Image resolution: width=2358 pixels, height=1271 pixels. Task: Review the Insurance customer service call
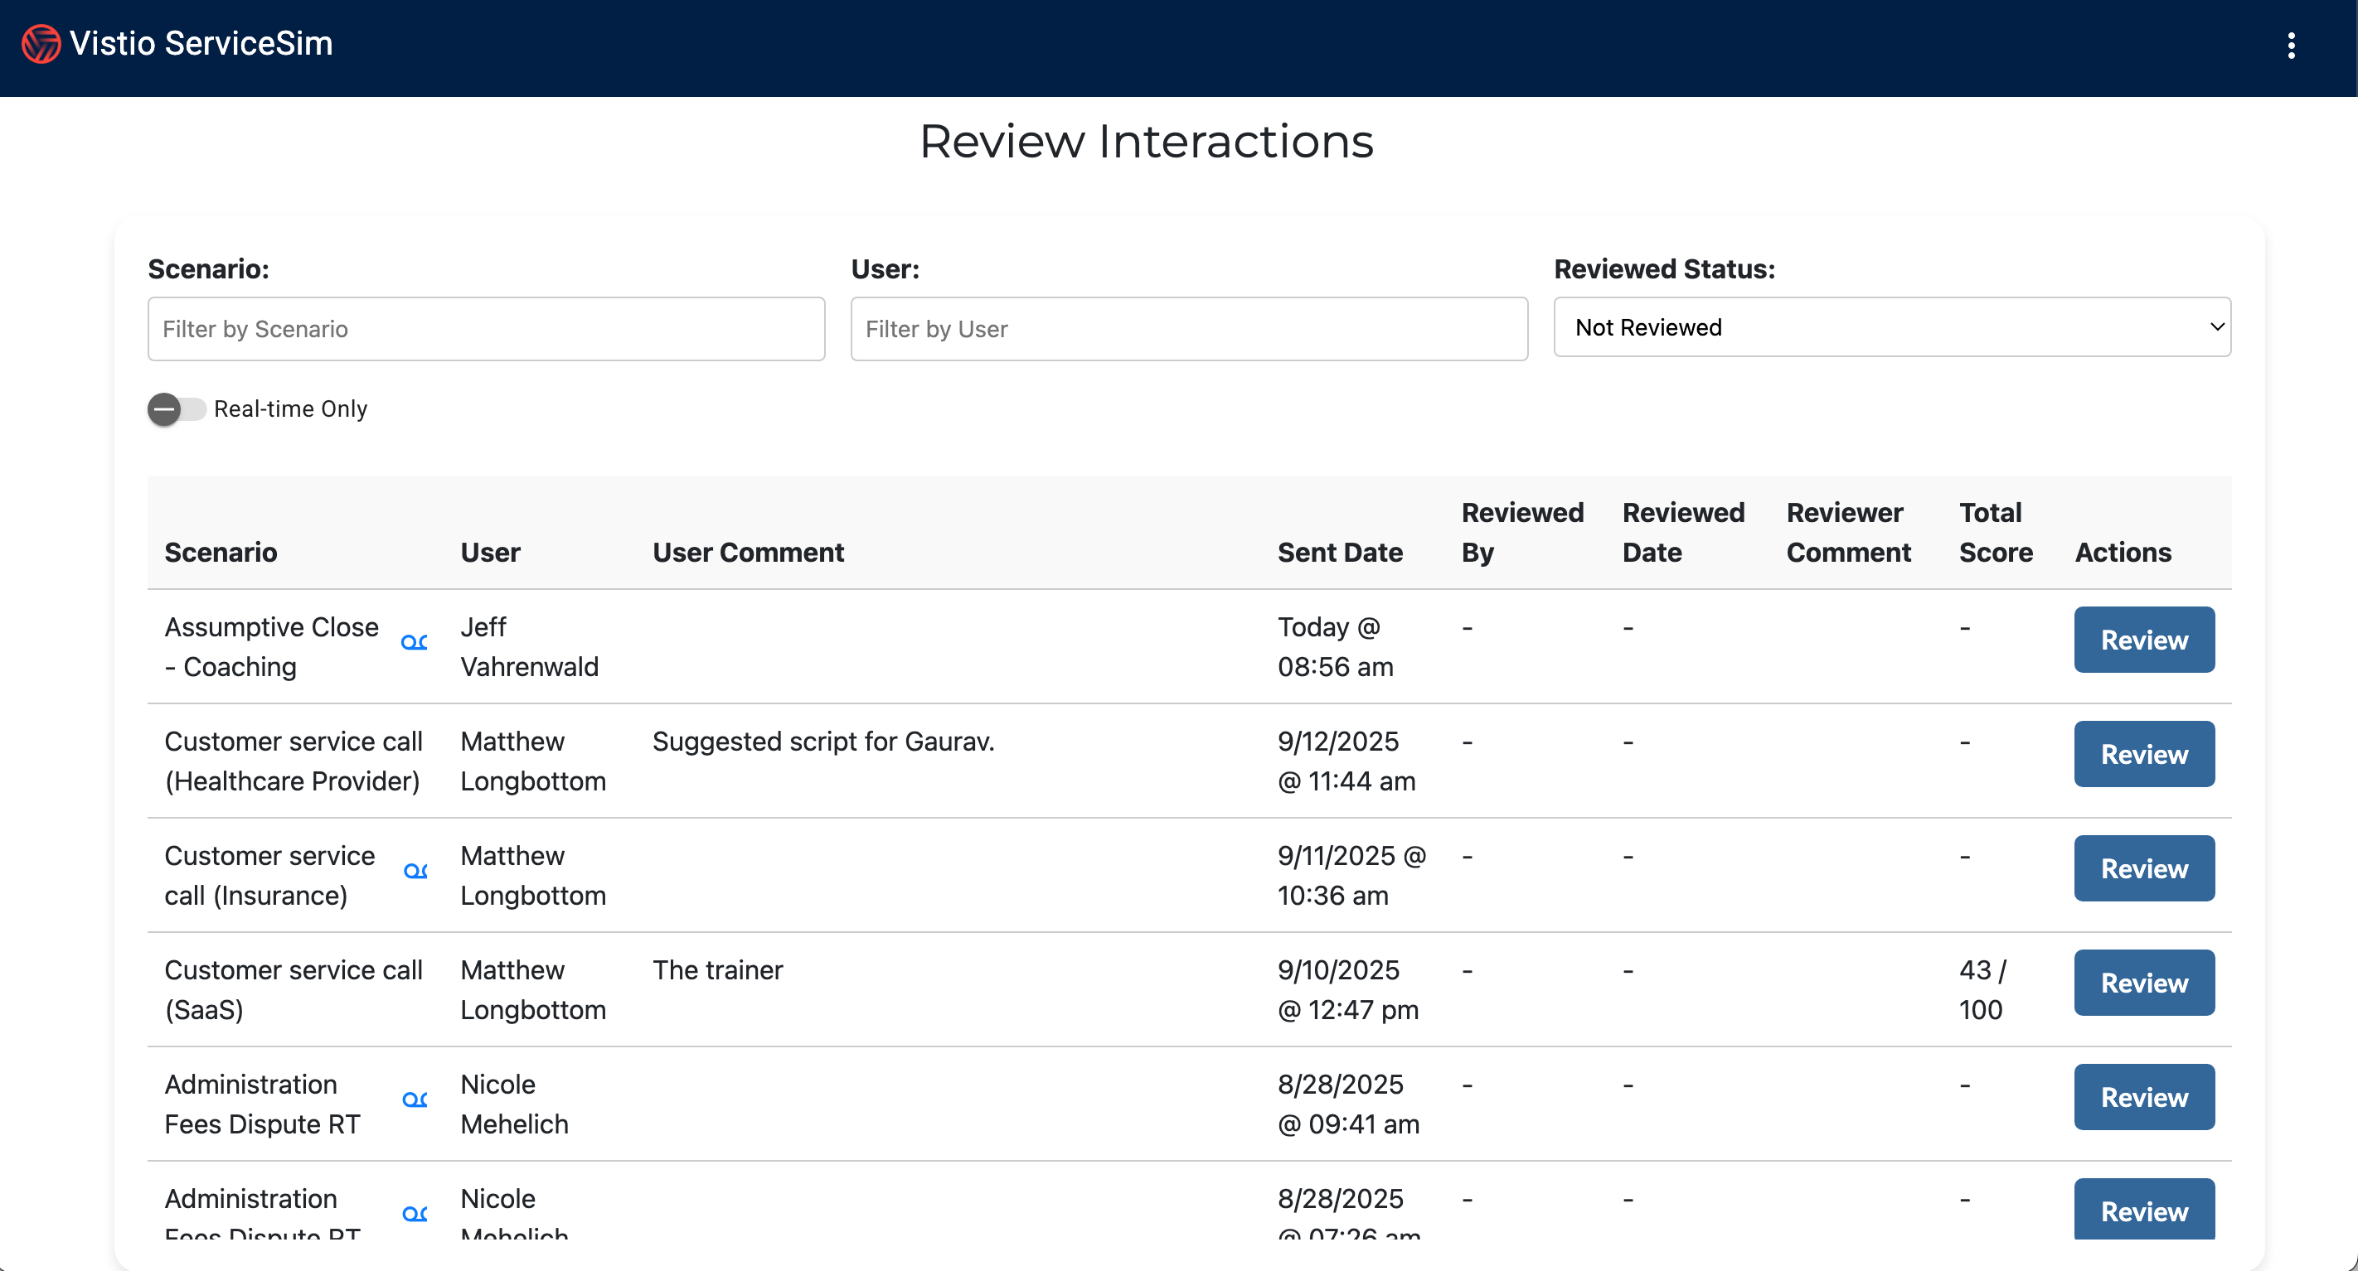click(x=2143, y=868)
